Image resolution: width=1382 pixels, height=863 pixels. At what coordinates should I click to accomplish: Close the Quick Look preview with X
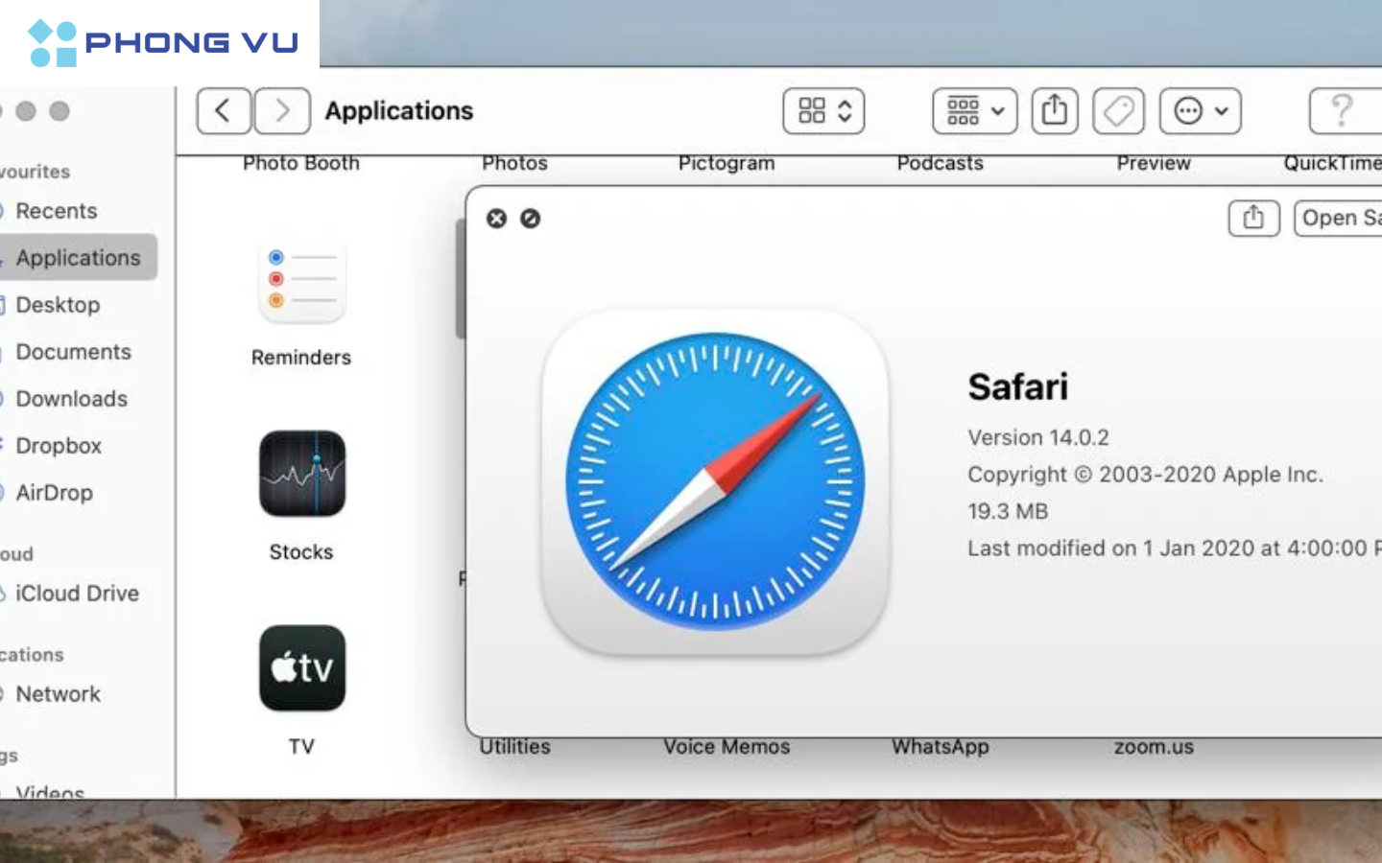(496, 219)
